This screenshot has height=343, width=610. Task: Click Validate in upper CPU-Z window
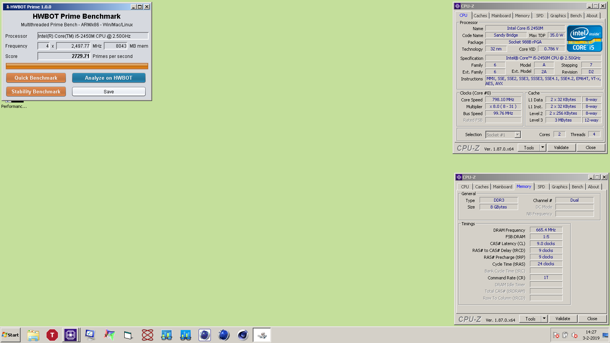pos(561,147)
